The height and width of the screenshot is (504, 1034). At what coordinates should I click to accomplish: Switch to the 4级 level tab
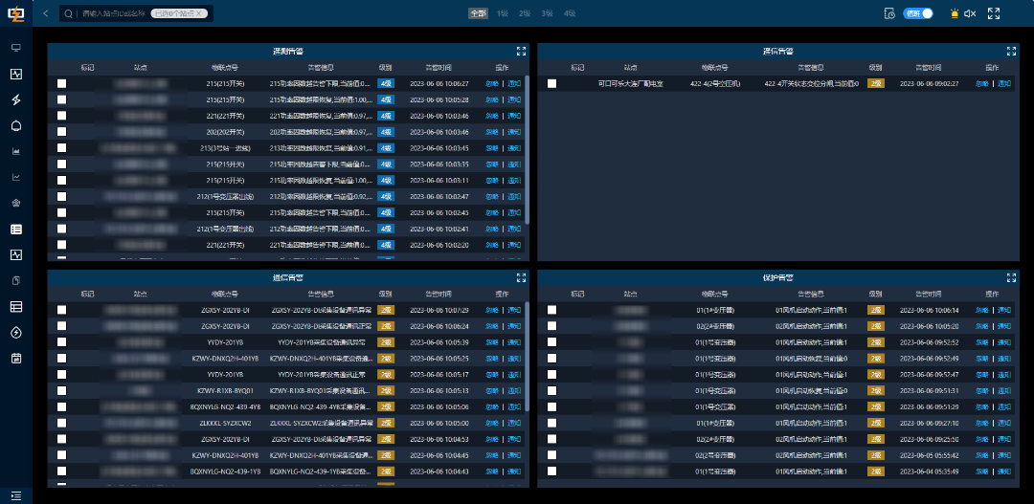(570, 13)
